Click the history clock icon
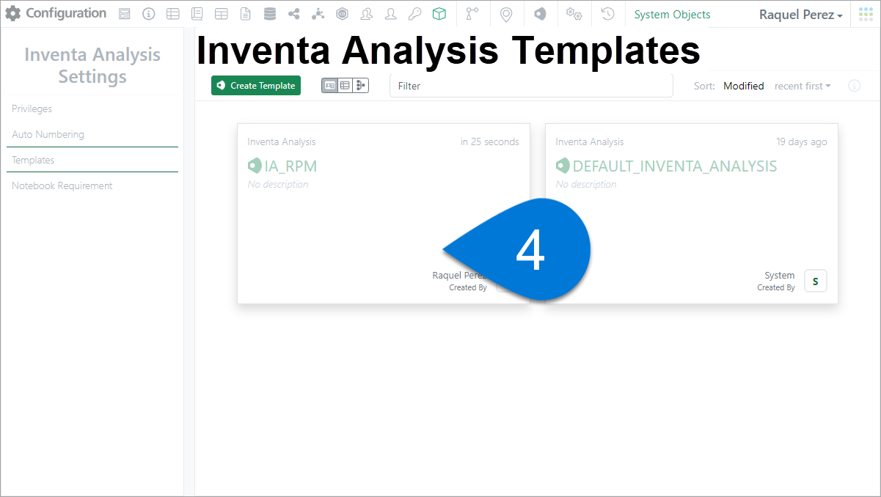Viewport: 881px width, 497px height. [607, 14]
